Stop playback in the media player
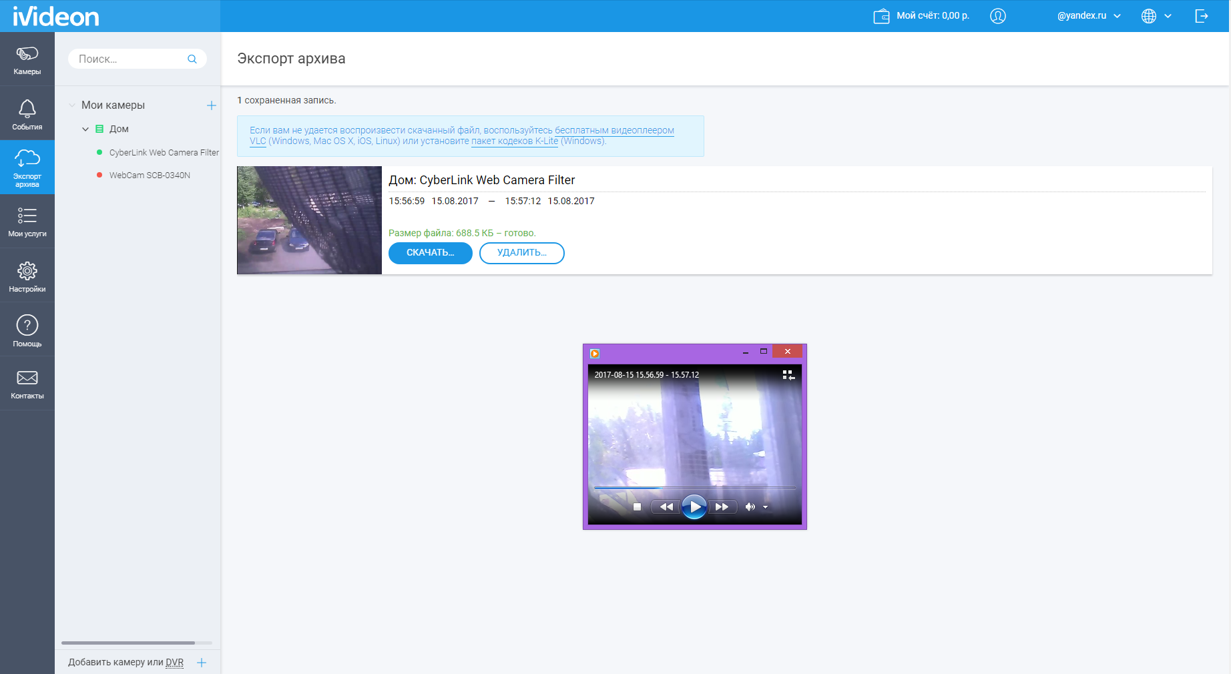The image size is (1231, 674). click(637, 507)
